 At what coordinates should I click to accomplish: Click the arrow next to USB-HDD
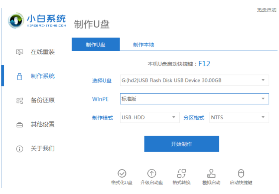[x=173, y=117]
